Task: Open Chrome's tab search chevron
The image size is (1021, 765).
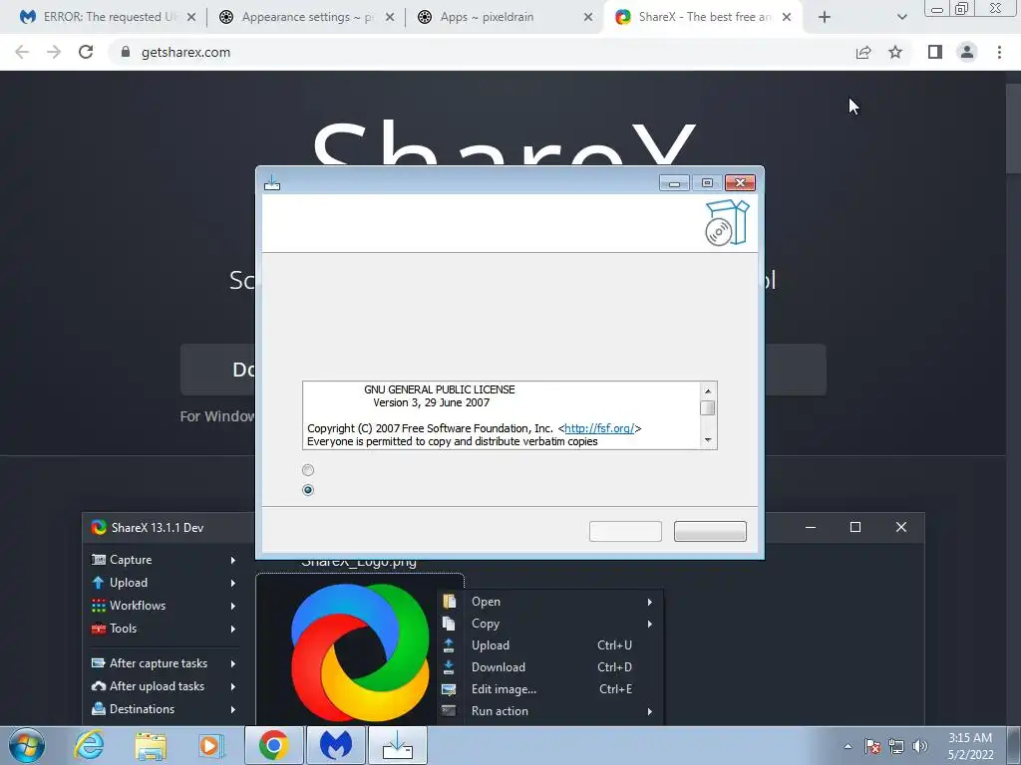Action: click(x=901, y=17)
